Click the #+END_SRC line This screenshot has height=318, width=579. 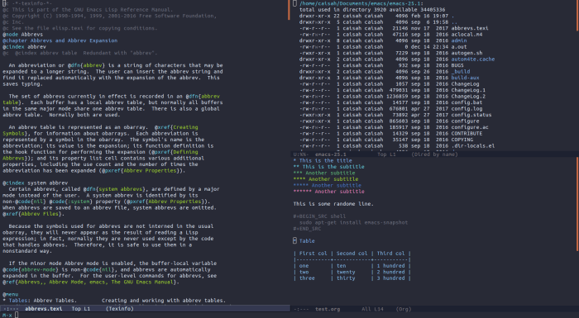pos(307,229)
